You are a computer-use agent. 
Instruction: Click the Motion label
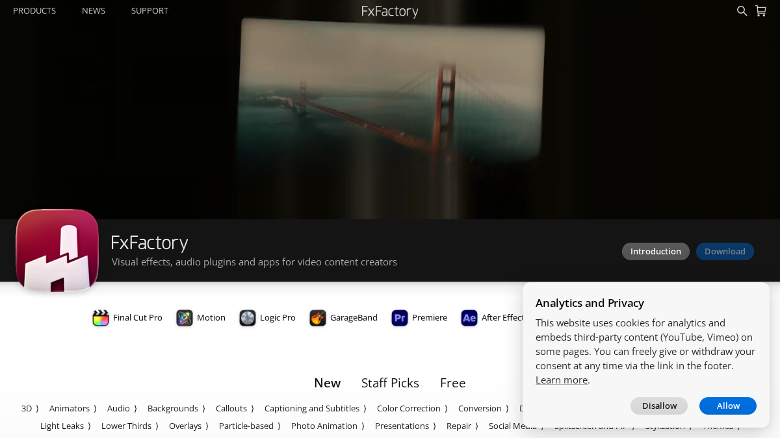[211, 318]
